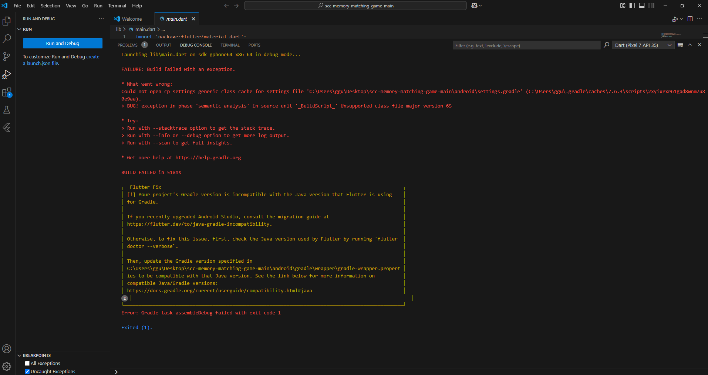Open the Edit menu

[31, 6]
